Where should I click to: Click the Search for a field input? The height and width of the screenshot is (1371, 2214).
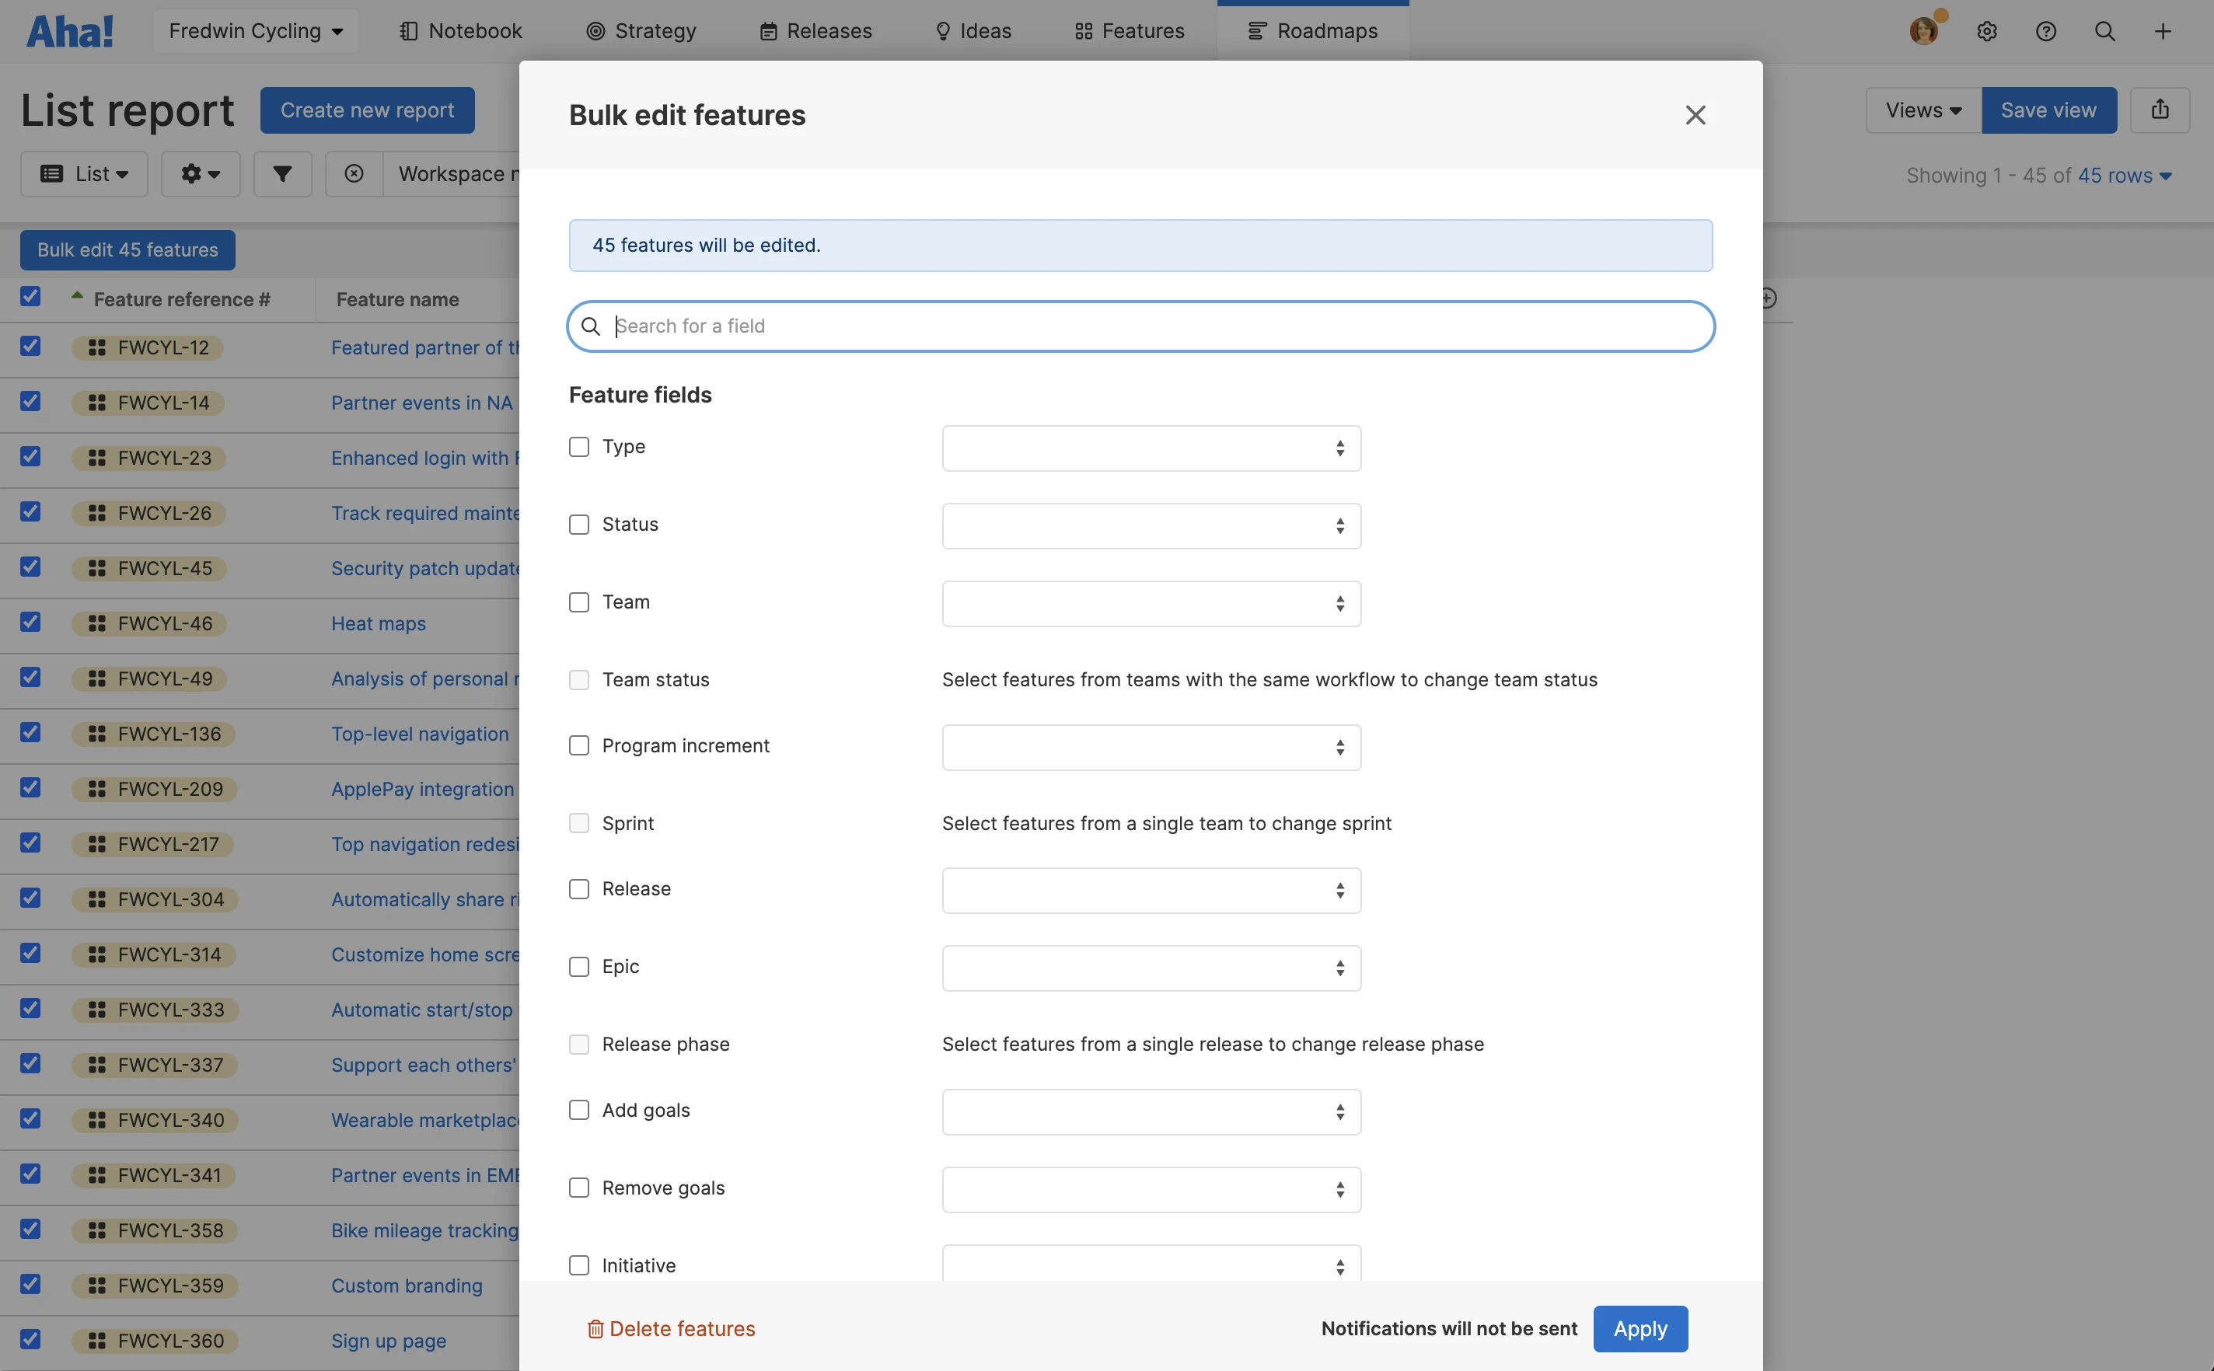point(1140,326)
